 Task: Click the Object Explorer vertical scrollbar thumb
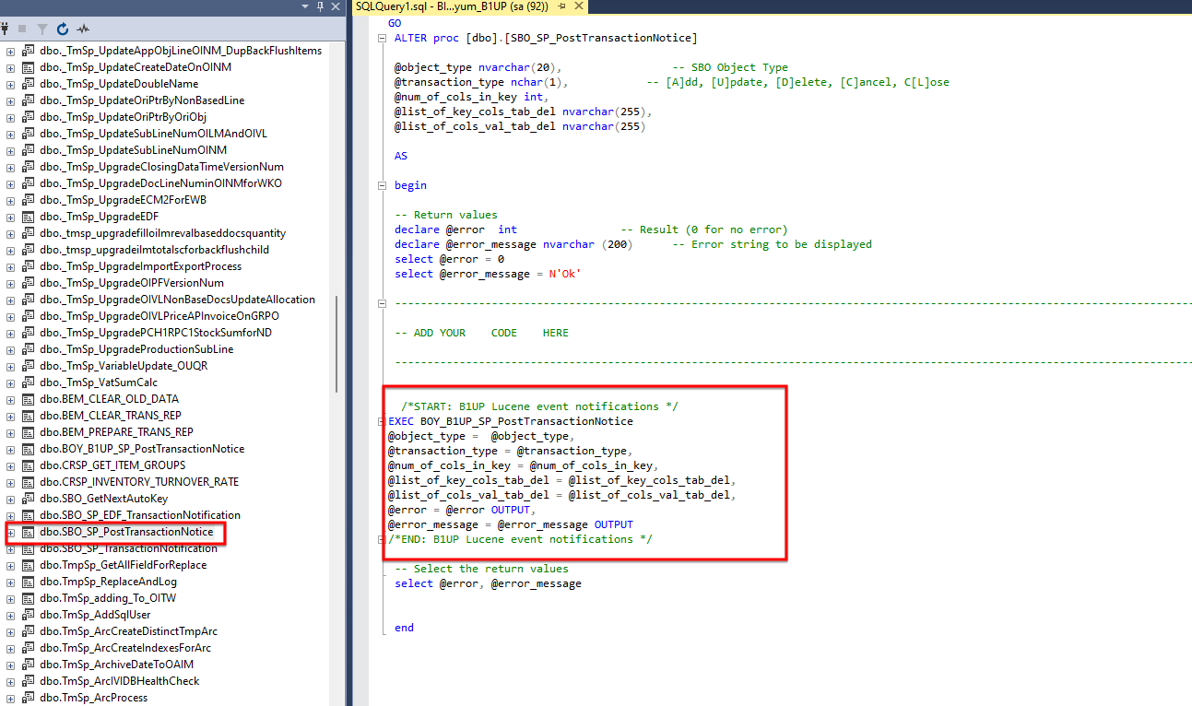pos(337,344)
